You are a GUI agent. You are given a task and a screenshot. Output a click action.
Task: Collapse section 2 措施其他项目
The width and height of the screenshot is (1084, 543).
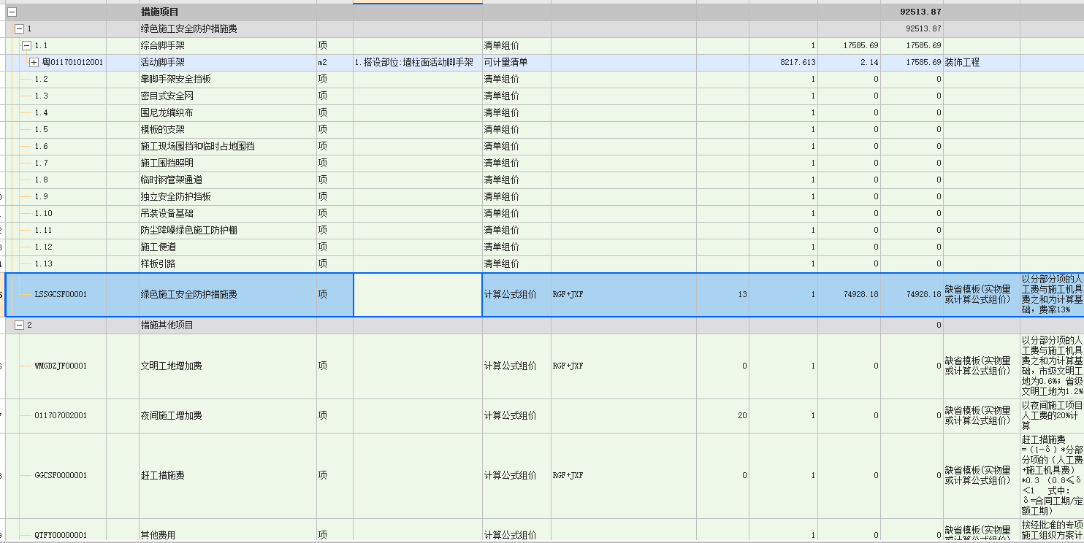[20, 326]
